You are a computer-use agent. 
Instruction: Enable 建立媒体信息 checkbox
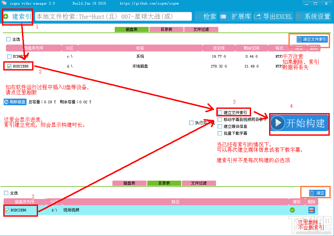click(220, 126)
